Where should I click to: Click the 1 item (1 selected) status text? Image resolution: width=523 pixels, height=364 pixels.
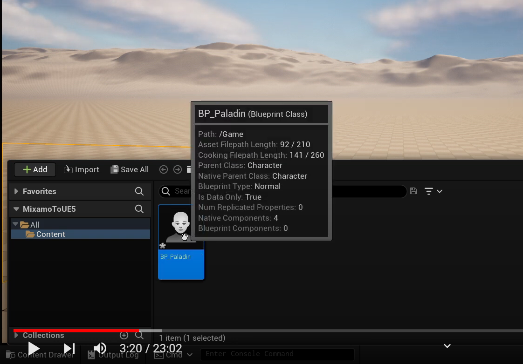[192, 338]
